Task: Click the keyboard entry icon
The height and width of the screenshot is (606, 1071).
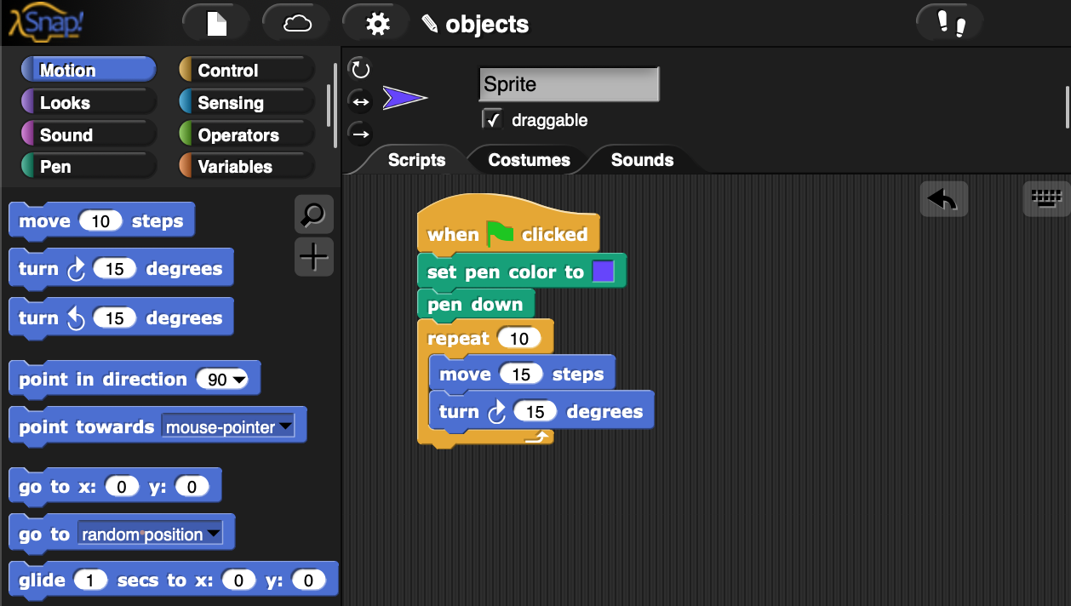Action: [x=1045, y=198]
